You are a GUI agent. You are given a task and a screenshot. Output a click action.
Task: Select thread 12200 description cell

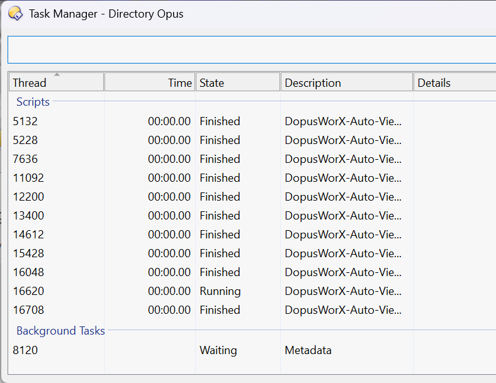click(x=343, y=197)
